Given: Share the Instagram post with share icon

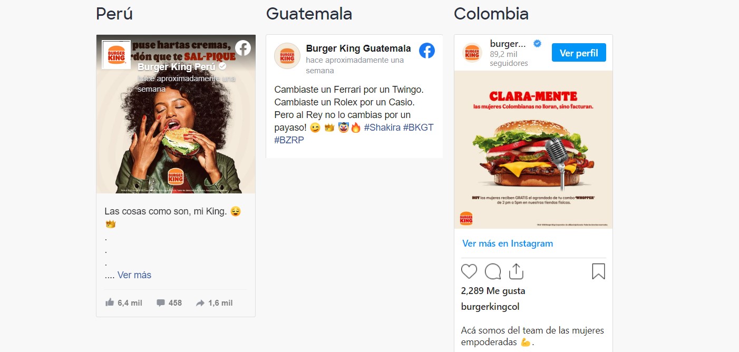Looking at the screenshot, I should coord(516,271).
